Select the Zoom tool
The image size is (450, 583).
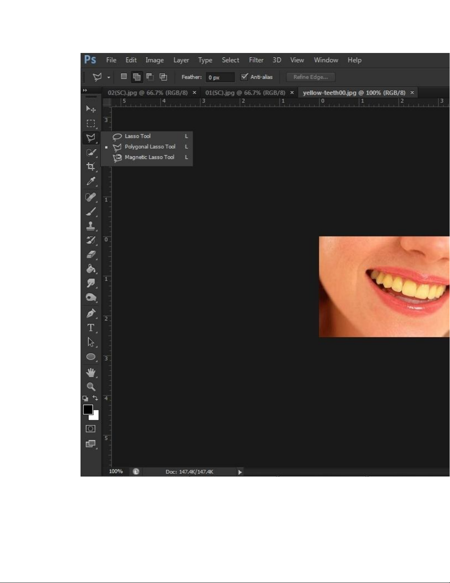pos(91,387)
